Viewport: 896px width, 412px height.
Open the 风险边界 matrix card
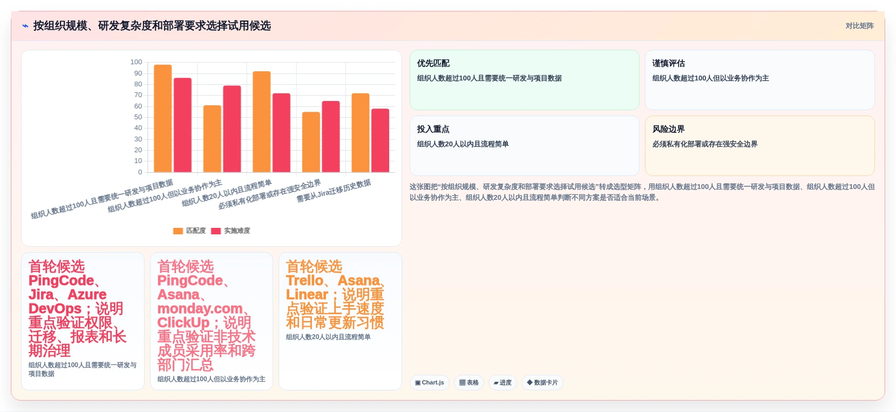[760, 146]
